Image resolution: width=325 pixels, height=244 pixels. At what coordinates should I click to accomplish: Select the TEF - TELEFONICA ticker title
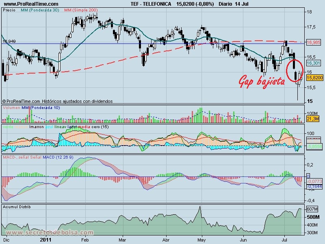click(x=151, y=4)
